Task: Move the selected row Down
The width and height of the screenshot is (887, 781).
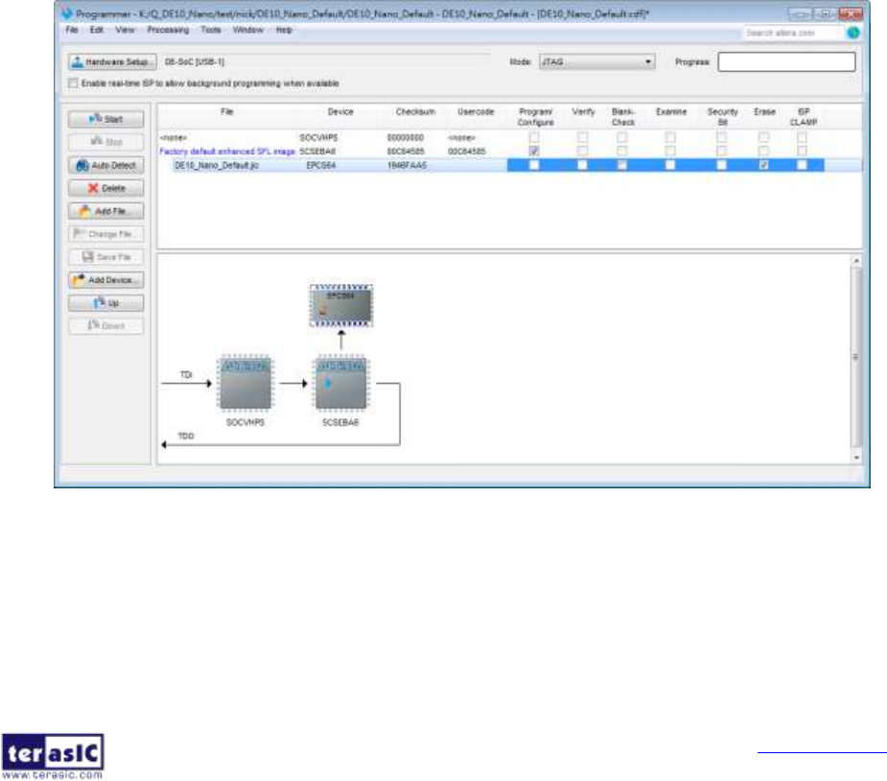Action: click(105, 326)
